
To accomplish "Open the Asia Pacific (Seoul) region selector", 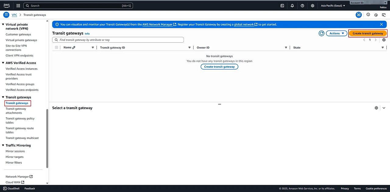I will point(333,5).
